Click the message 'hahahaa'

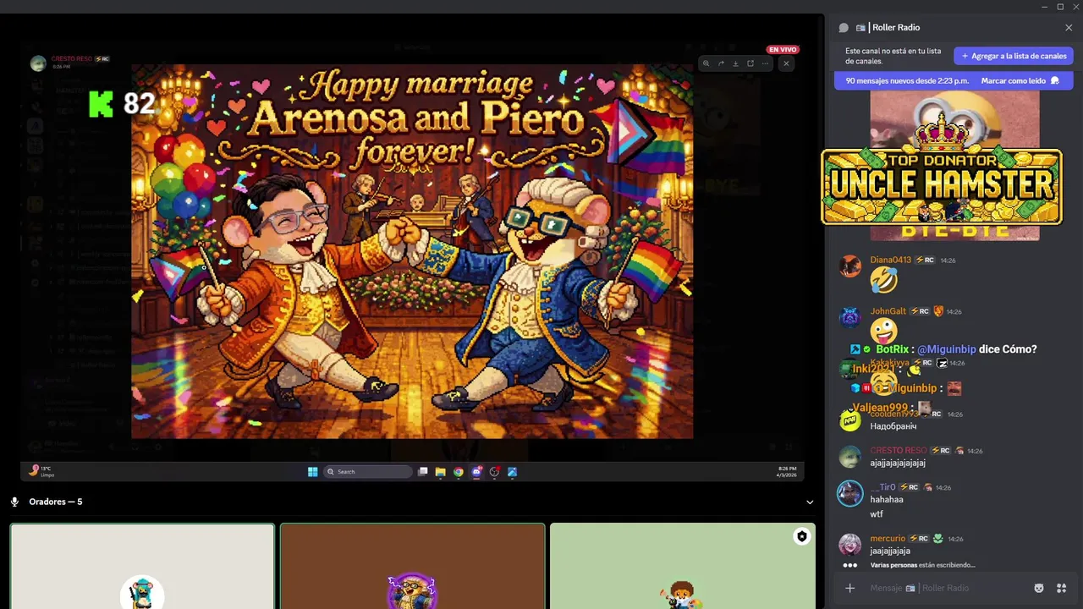click(x=887, y=500)
